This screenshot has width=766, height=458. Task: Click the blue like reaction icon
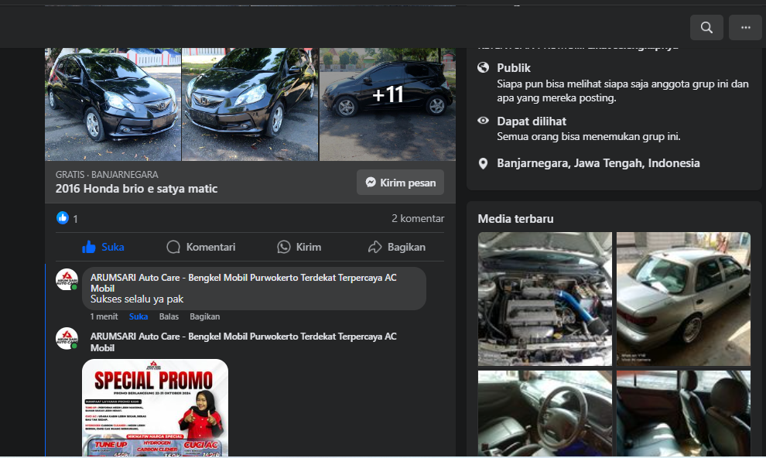(63, 217)
